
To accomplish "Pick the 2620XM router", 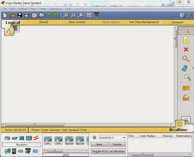I will 69,140.
